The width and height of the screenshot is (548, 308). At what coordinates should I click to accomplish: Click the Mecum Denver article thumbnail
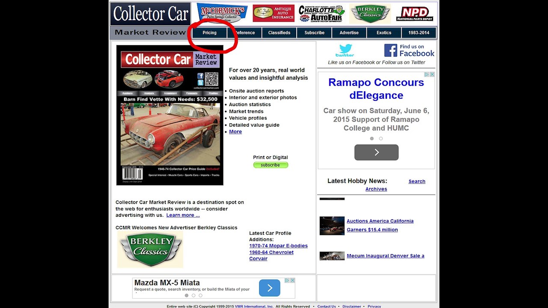coord(332,256)
